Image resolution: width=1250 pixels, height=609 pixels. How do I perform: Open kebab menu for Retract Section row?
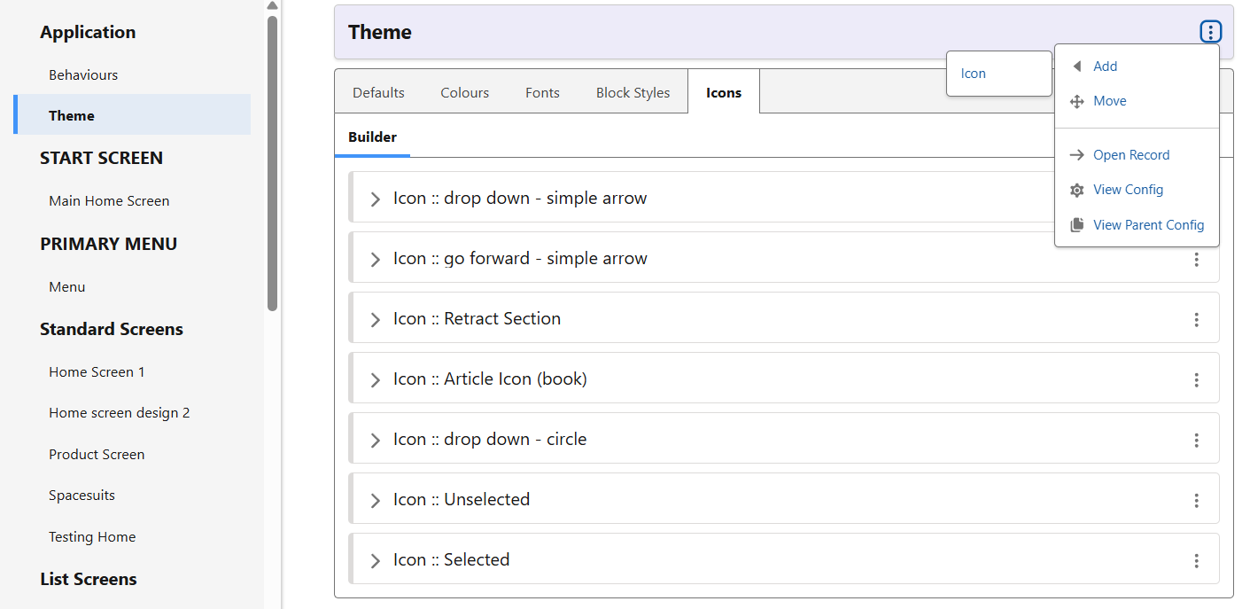(1196, 320)
